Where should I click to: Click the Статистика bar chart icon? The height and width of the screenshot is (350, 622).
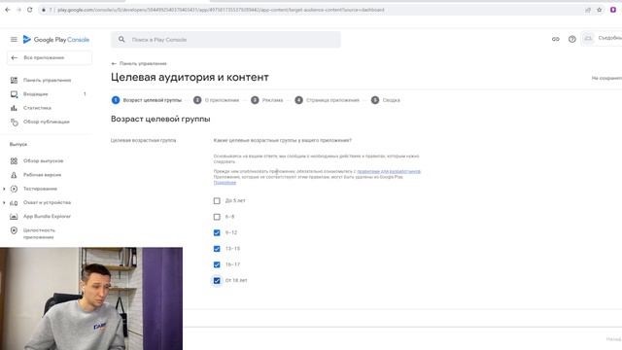pos(14,108)
